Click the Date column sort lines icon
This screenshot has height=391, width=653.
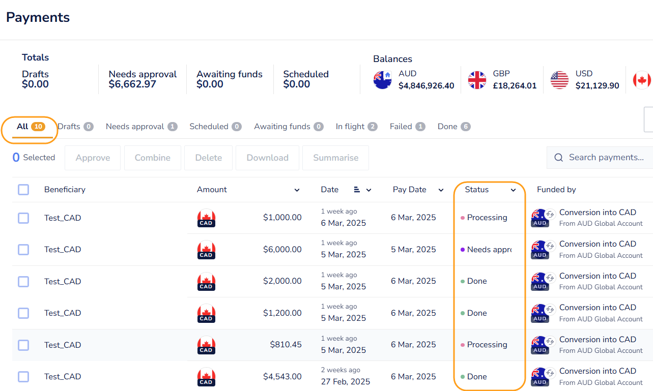tap(357, 190)
